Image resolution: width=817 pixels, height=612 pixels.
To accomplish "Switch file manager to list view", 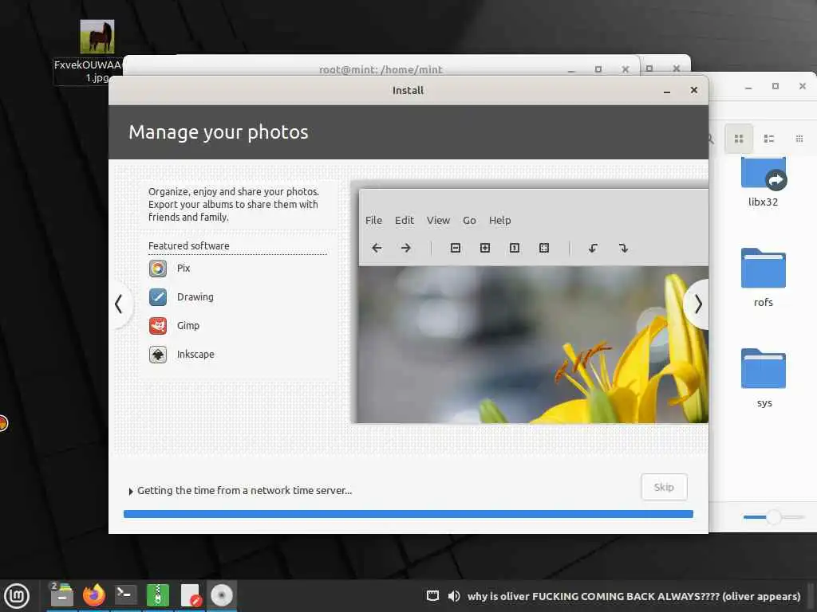I will [x=768, y=139].
